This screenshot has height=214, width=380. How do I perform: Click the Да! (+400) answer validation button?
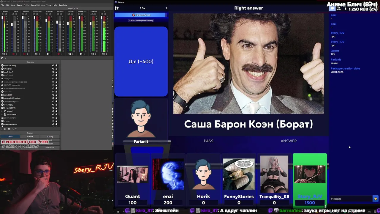click(x=141, y=62)
